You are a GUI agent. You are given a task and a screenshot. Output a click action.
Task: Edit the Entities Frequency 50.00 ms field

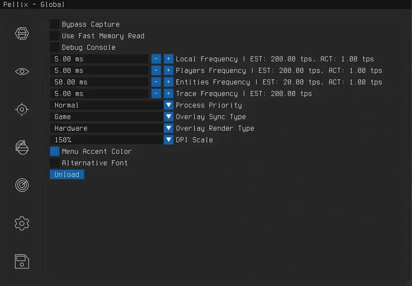(x=99, y=82)
